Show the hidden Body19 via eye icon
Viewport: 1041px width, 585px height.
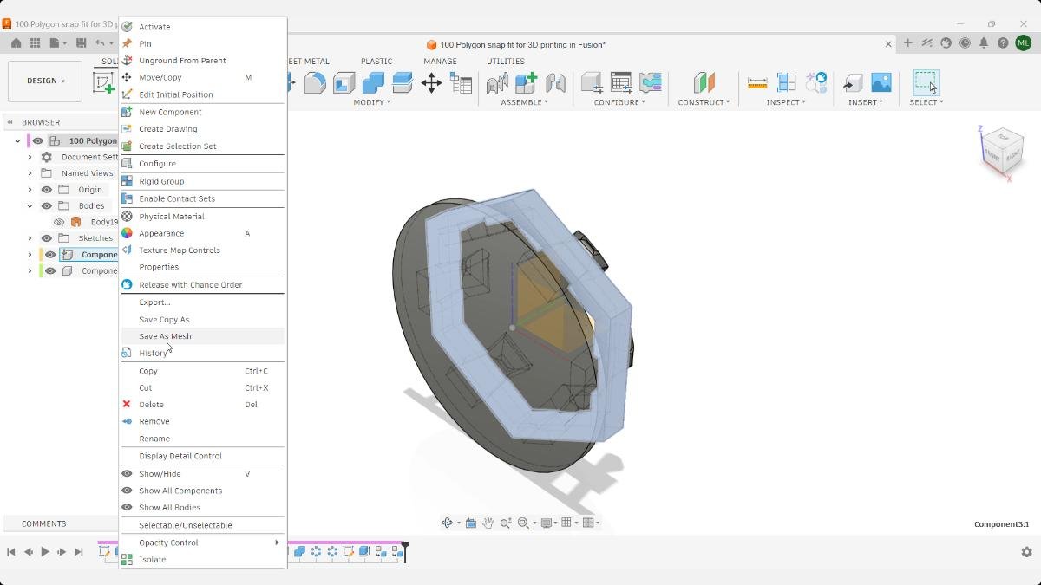point(60,222)
